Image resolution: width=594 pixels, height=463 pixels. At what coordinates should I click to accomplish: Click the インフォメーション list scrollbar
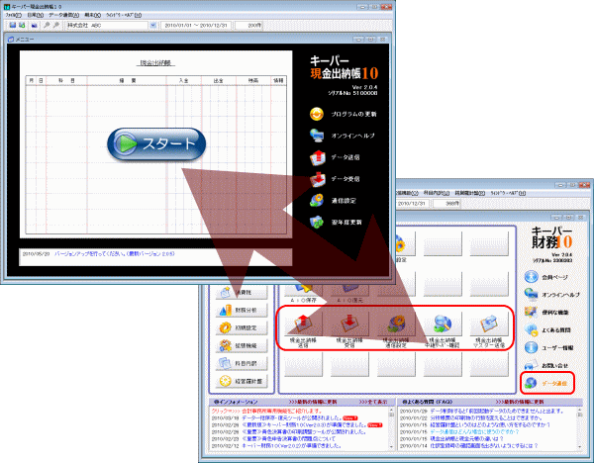[x=391, y=428]
